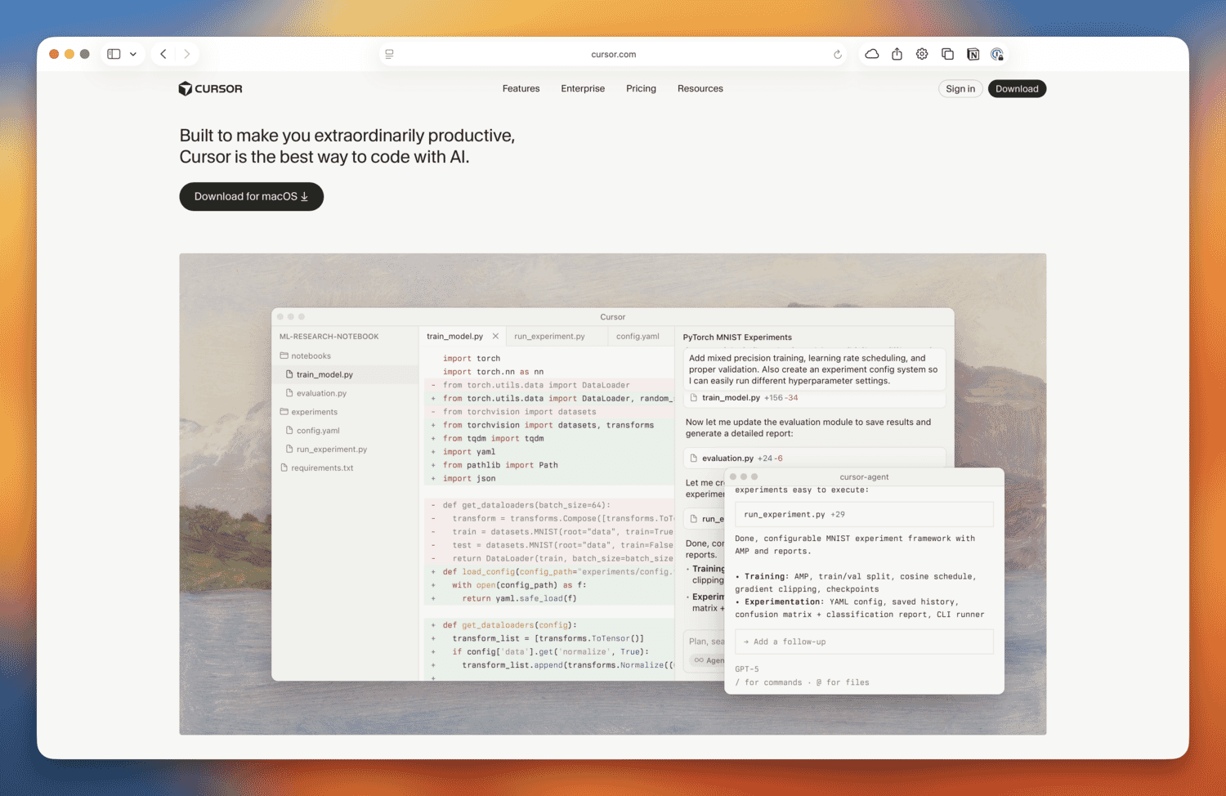The height and width of the screenshot is (796, 1226).
Task: Select evaluation.py in the file tree
Action: tap(315, 393)
